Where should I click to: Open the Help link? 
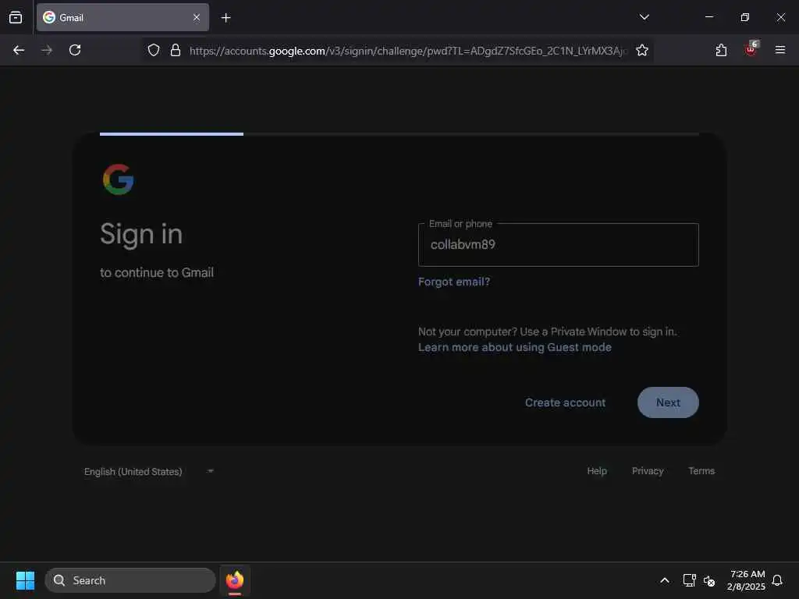[597, 471]
